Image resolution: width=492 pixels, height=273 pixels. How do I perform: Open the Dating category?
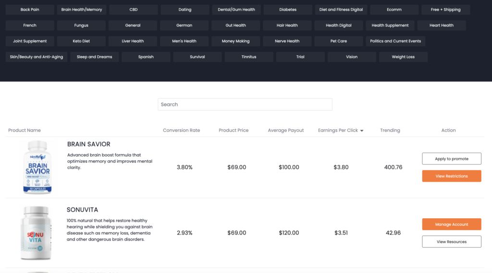tap(185, 10)
